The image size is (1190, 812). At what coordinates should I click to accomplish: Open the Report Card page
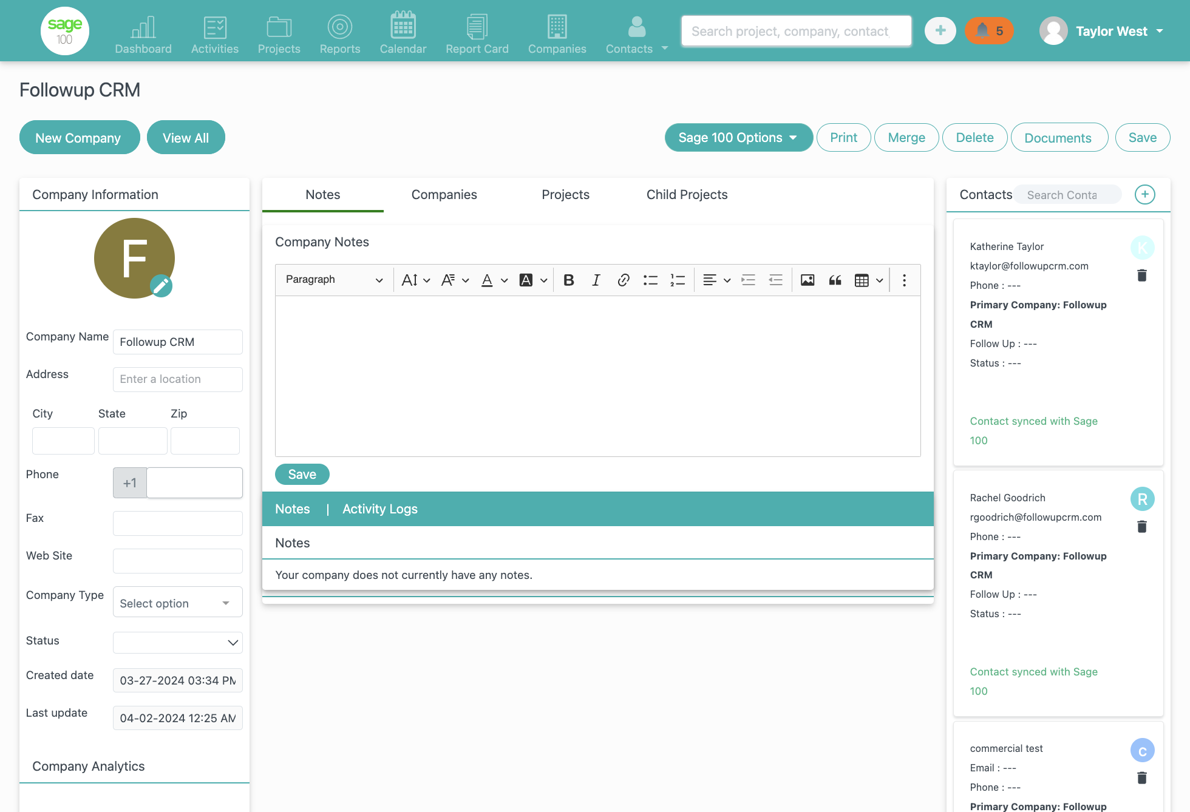(x=477, y=34)
